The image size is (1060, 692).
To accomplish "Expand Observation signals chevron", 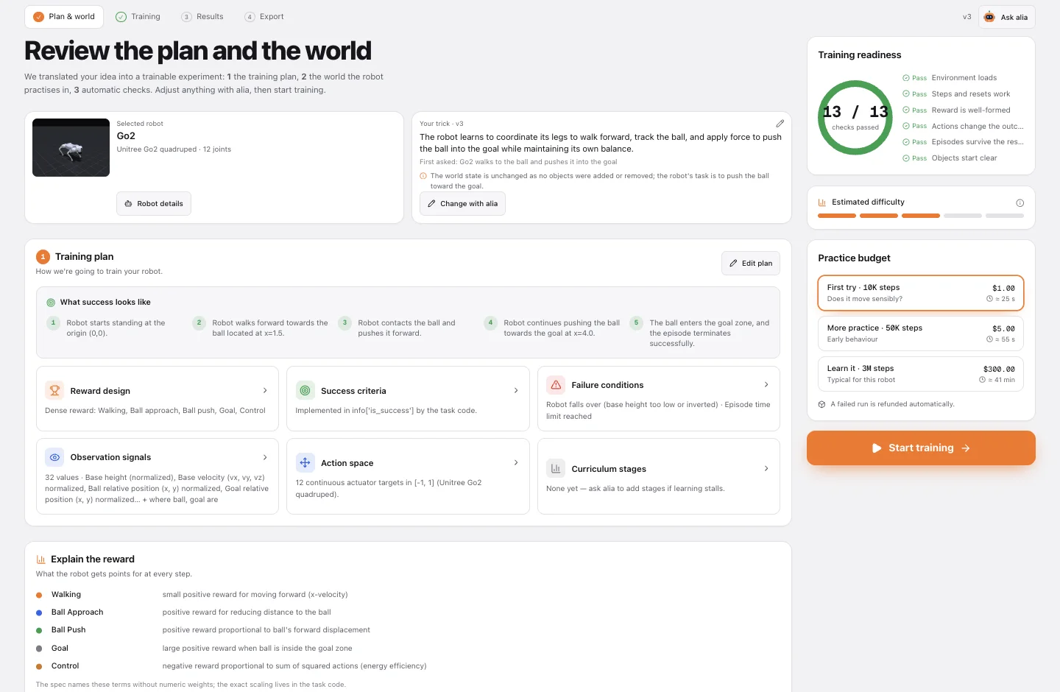I will pyautogui.click(x=265, y=457).
